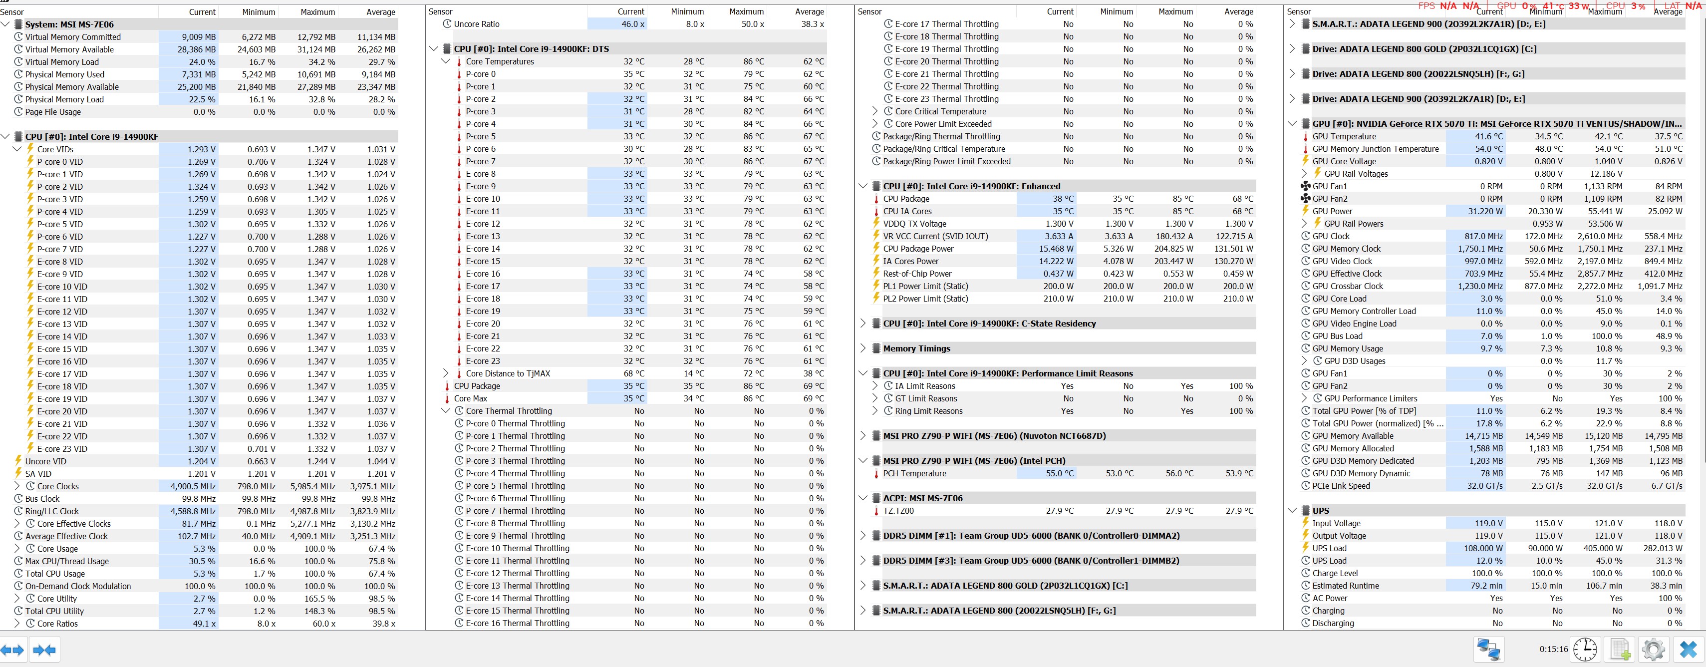Select the PCH Temperature row
Image resolution: width=1706 pixels, height=667 pixels.
tap(914, 474)
